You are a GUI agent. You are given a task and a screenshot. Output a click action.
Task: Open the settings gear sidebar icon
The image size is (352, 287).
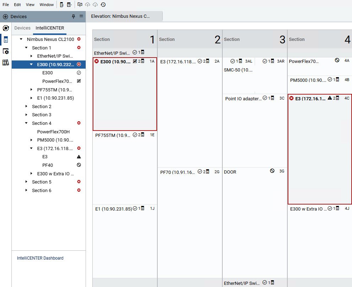[x=5, y=51]
